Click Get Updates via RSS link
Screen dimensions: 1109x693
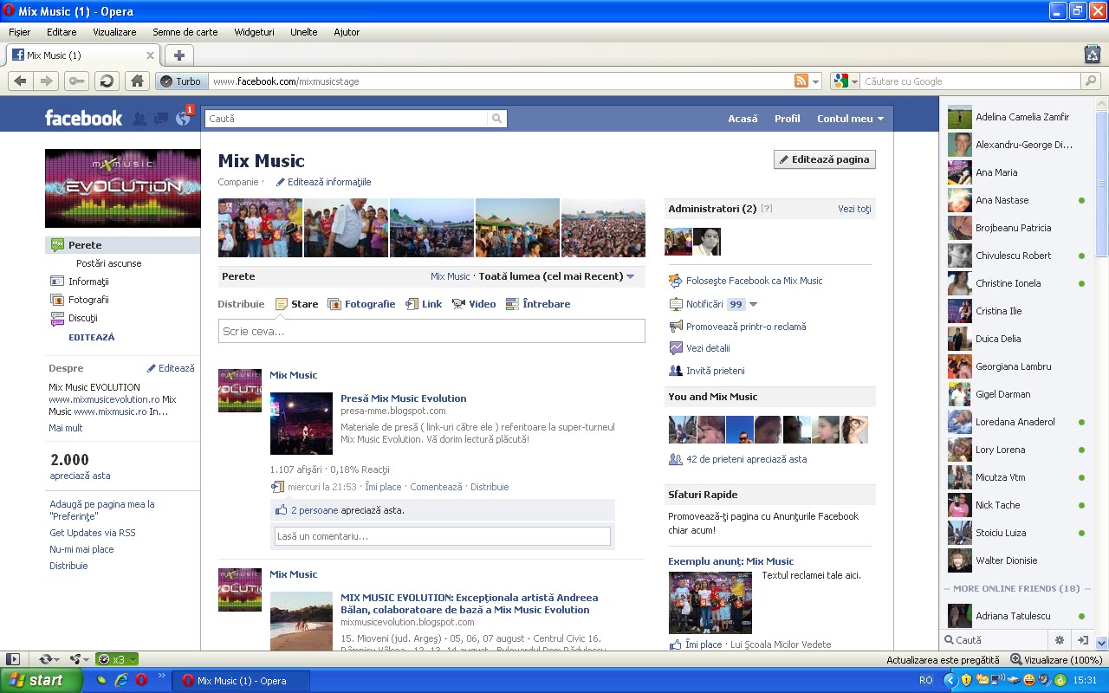tap(93, 533)
